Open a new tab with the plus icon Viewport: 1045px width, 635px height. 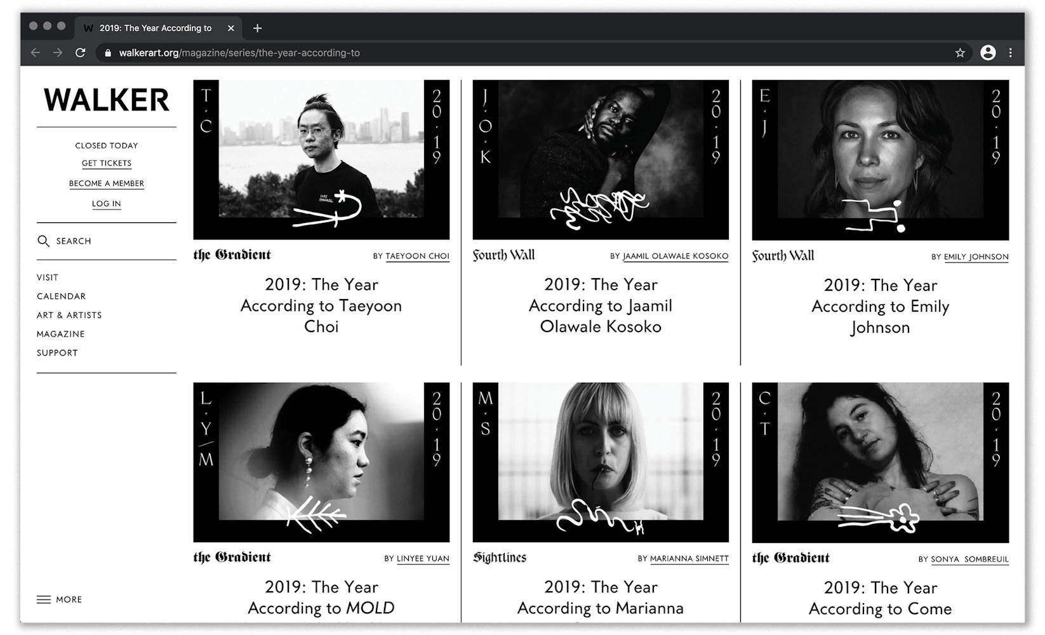coord(257,28)
